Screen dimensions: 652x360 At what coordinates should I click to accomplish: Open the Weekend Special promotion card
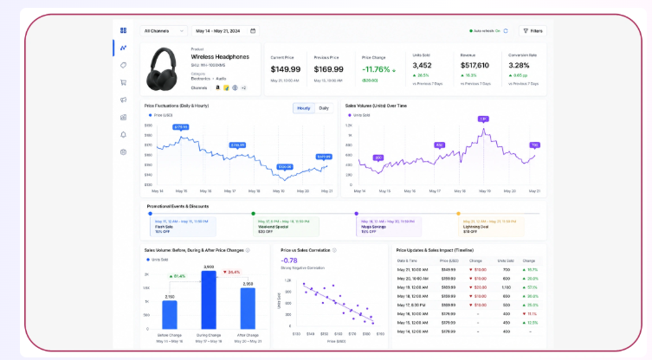click(x=286, y=227)
